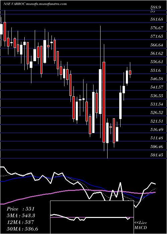Click the 5MA : 543.3 readout
The image size is (167, 234).
[21, 216]
